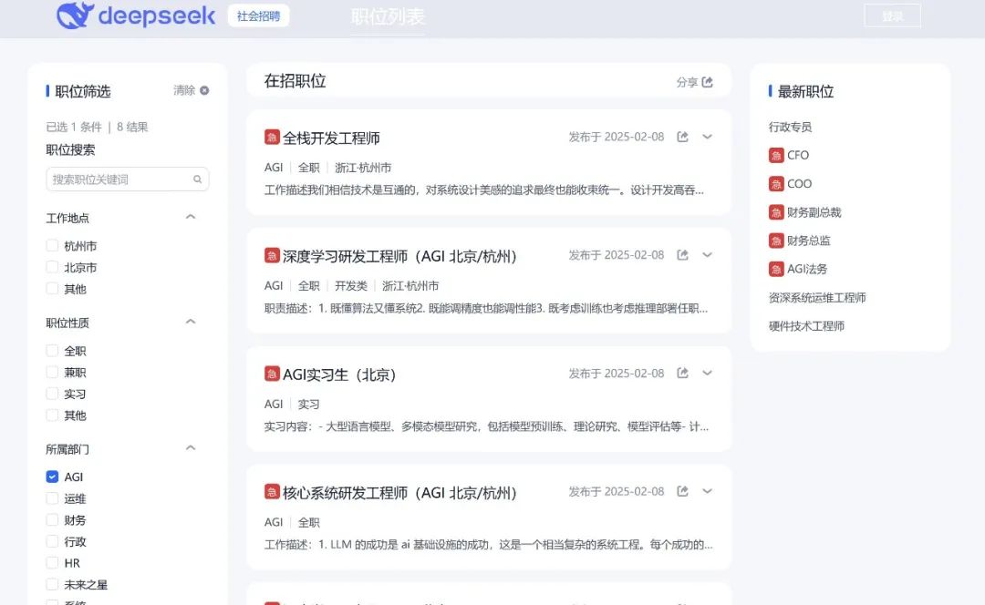Open 财务副总裁 in latest positions
This screenshot has width=985, height=605.
[814, 212]
